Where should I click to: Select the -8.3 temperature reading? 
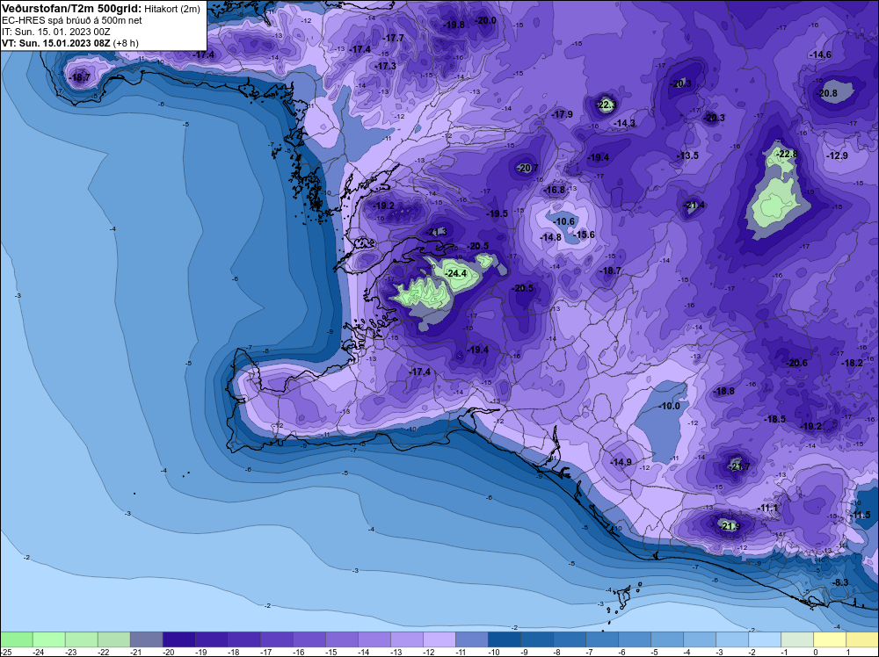(x=840, y=582)
